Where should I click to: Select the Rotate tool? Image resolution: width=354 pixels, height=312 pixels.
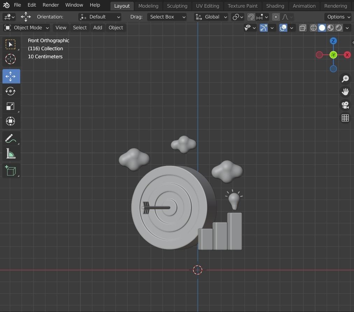click(x=10, y=91)
